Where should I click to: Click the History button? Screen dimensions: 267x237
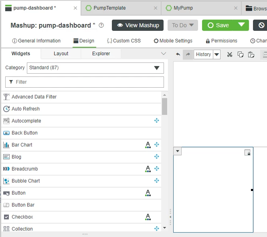pyautogui.click(x=203, y=54)
